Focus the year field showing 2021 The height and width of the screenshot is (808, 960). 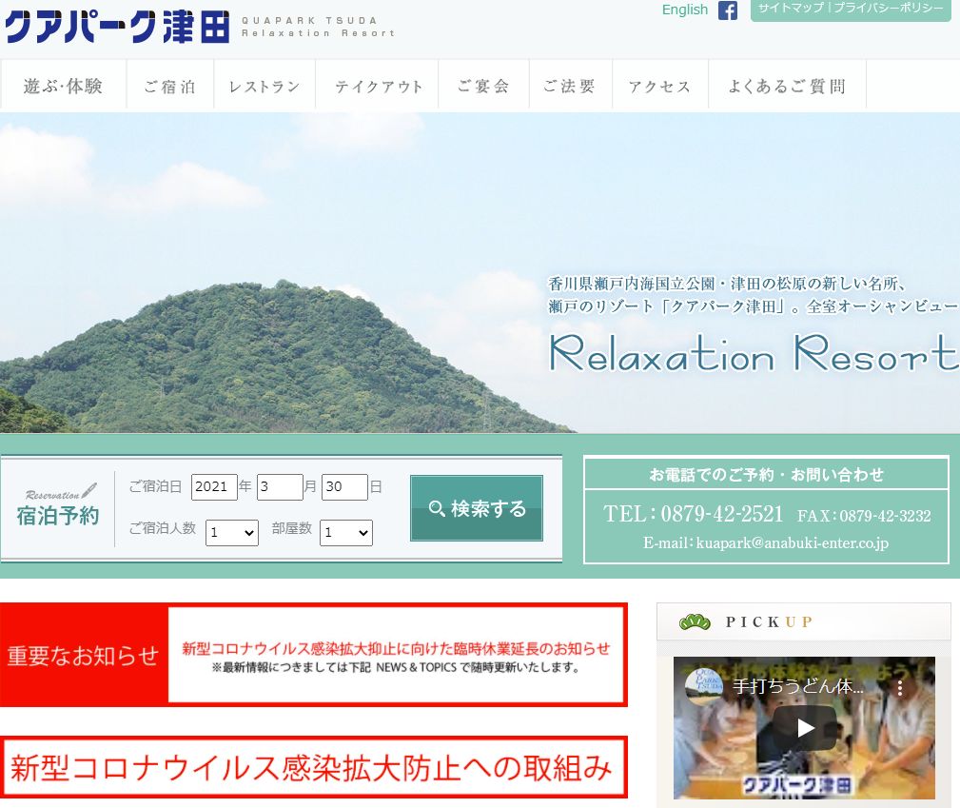tap(214, 487)
